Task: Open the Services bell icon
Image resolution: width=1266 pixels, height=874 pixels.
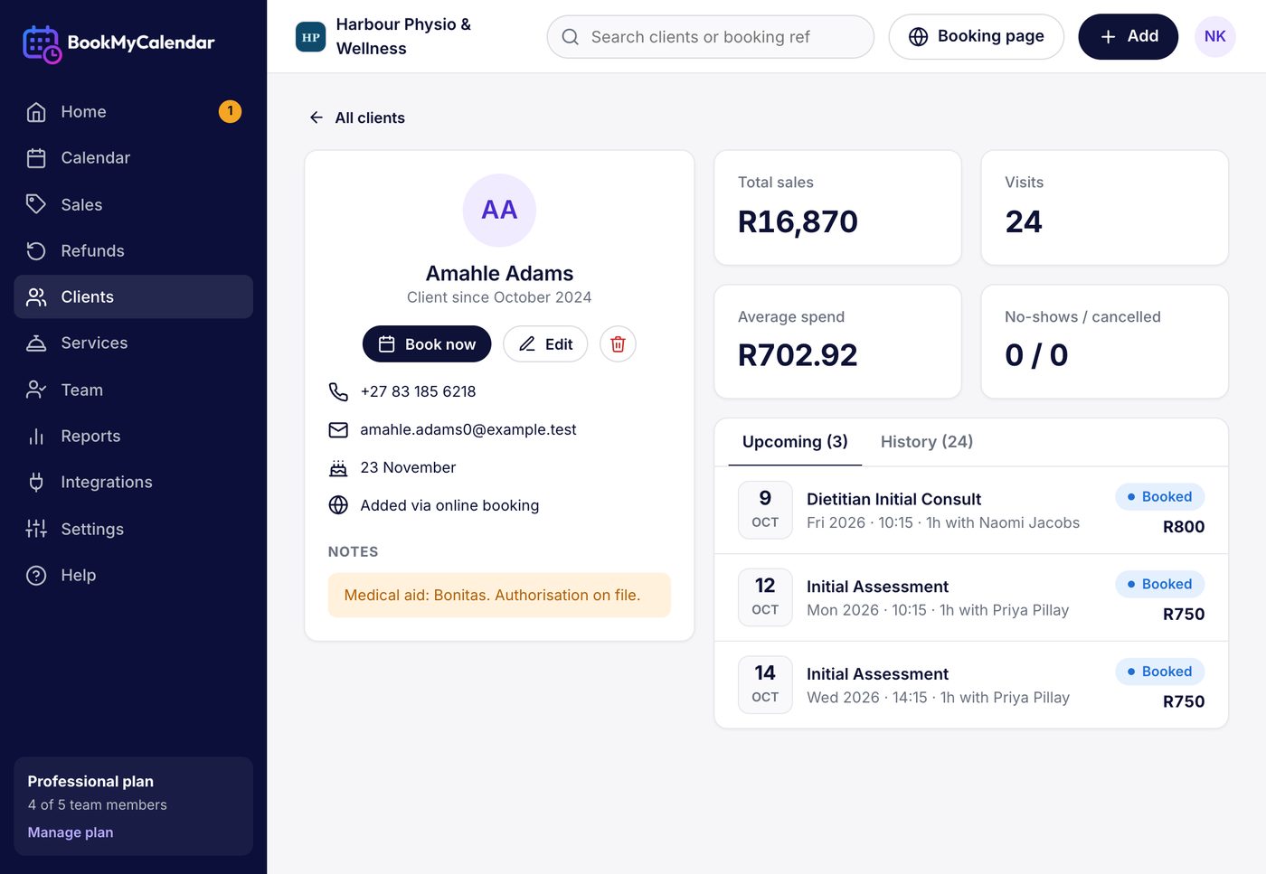Action: 36,343
